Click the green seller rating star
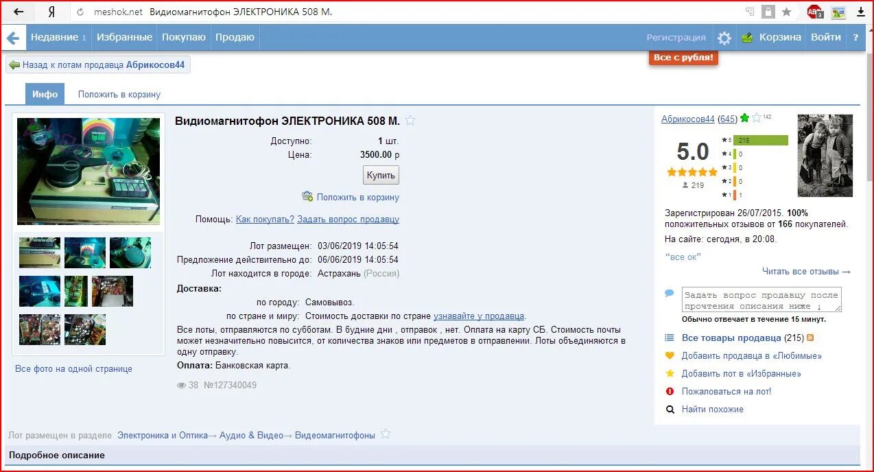Viewport: 874px width, 472px height. 744,118
